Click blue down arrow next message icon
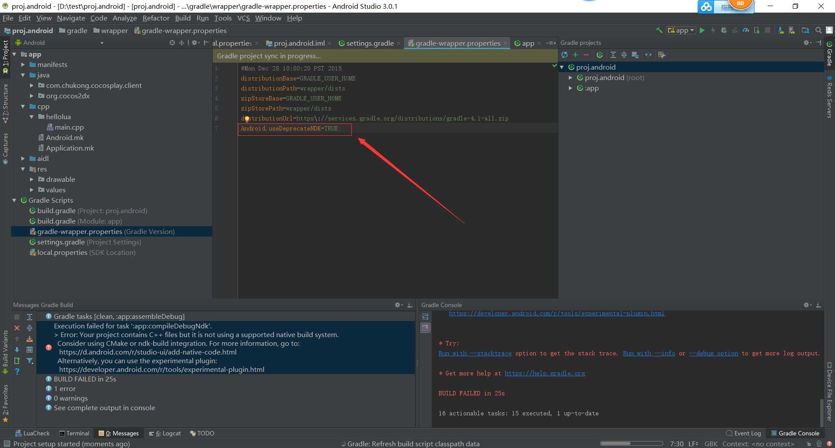This screenshot has height=448, width=835. [x=17, y=349]
